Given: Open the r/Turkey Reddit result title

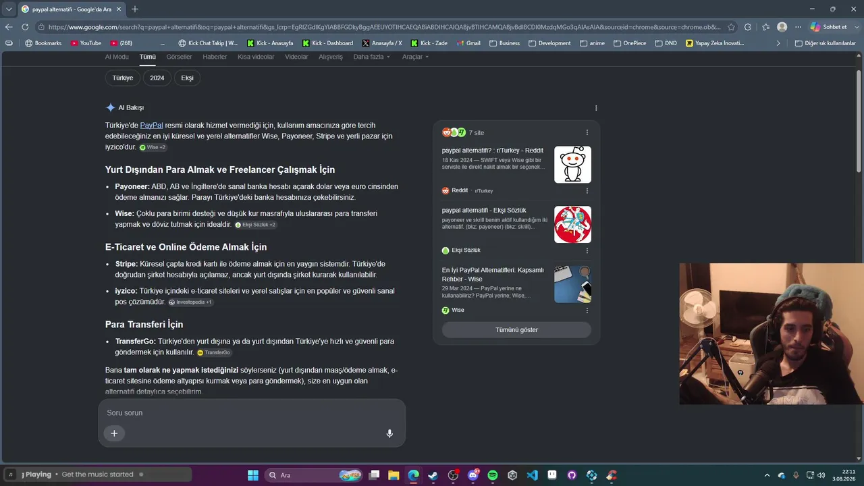Looking at the screenshot, I should tap(493, 151).
